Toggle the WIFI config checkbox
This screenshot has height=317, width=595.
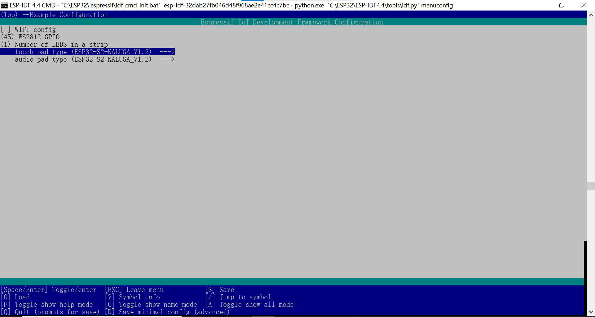point(6,29)
